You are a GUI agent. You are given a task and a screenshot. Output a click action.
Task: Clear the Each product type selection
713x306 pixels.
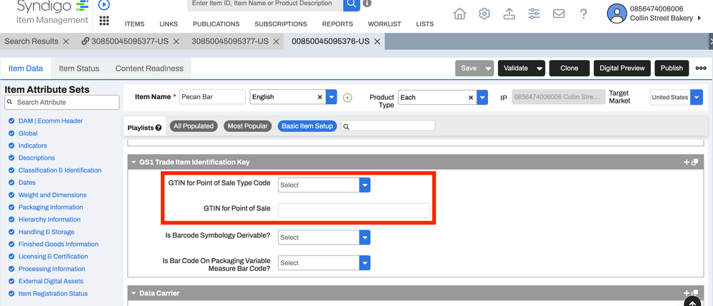[x=471, y=97]
